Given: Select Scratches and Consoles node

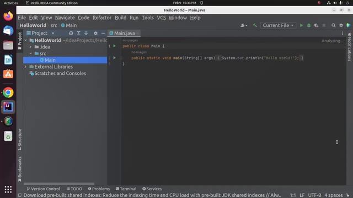Looking at the screenshot, I should click(x=58, y=73).
